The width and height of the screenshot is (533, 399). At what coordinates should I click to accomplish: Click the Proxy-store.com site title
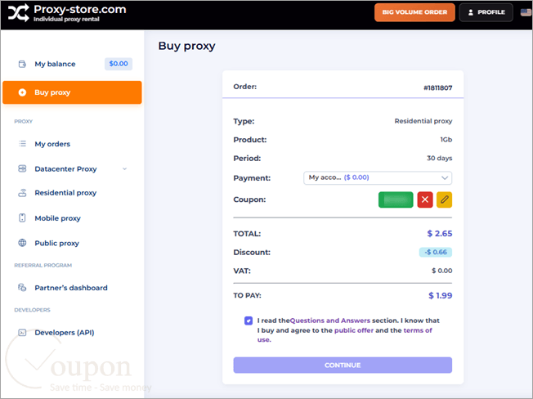(80, 10)
